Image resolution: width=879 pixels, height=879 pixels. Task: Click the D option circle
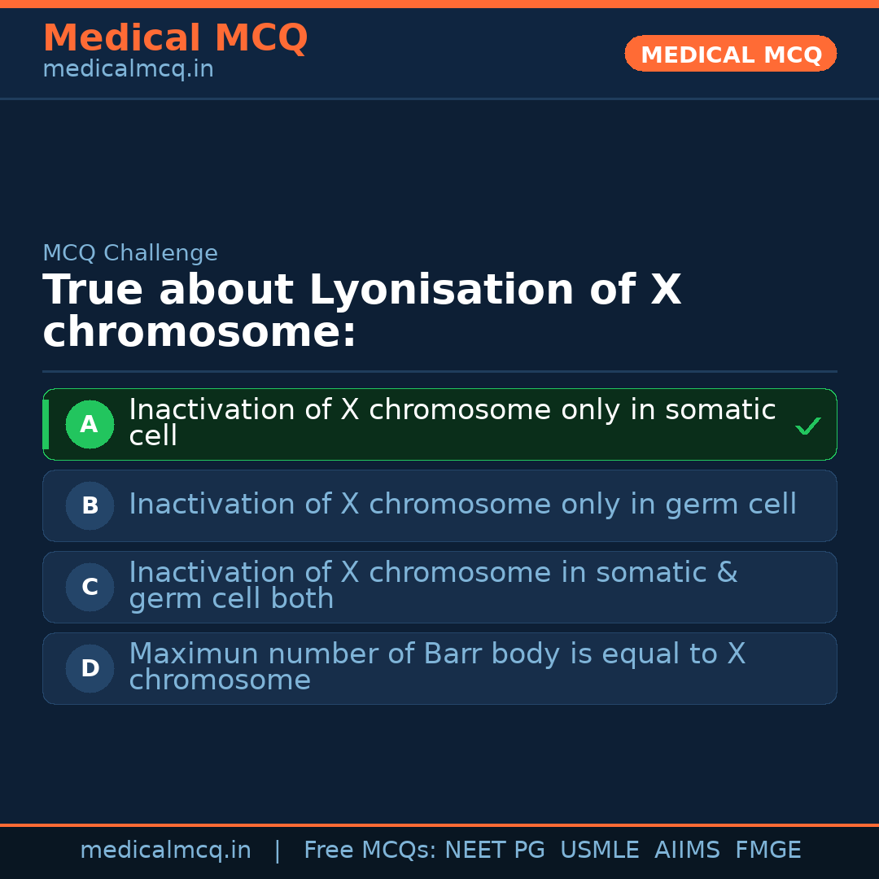pyautogui.click(x=90, y=668)
